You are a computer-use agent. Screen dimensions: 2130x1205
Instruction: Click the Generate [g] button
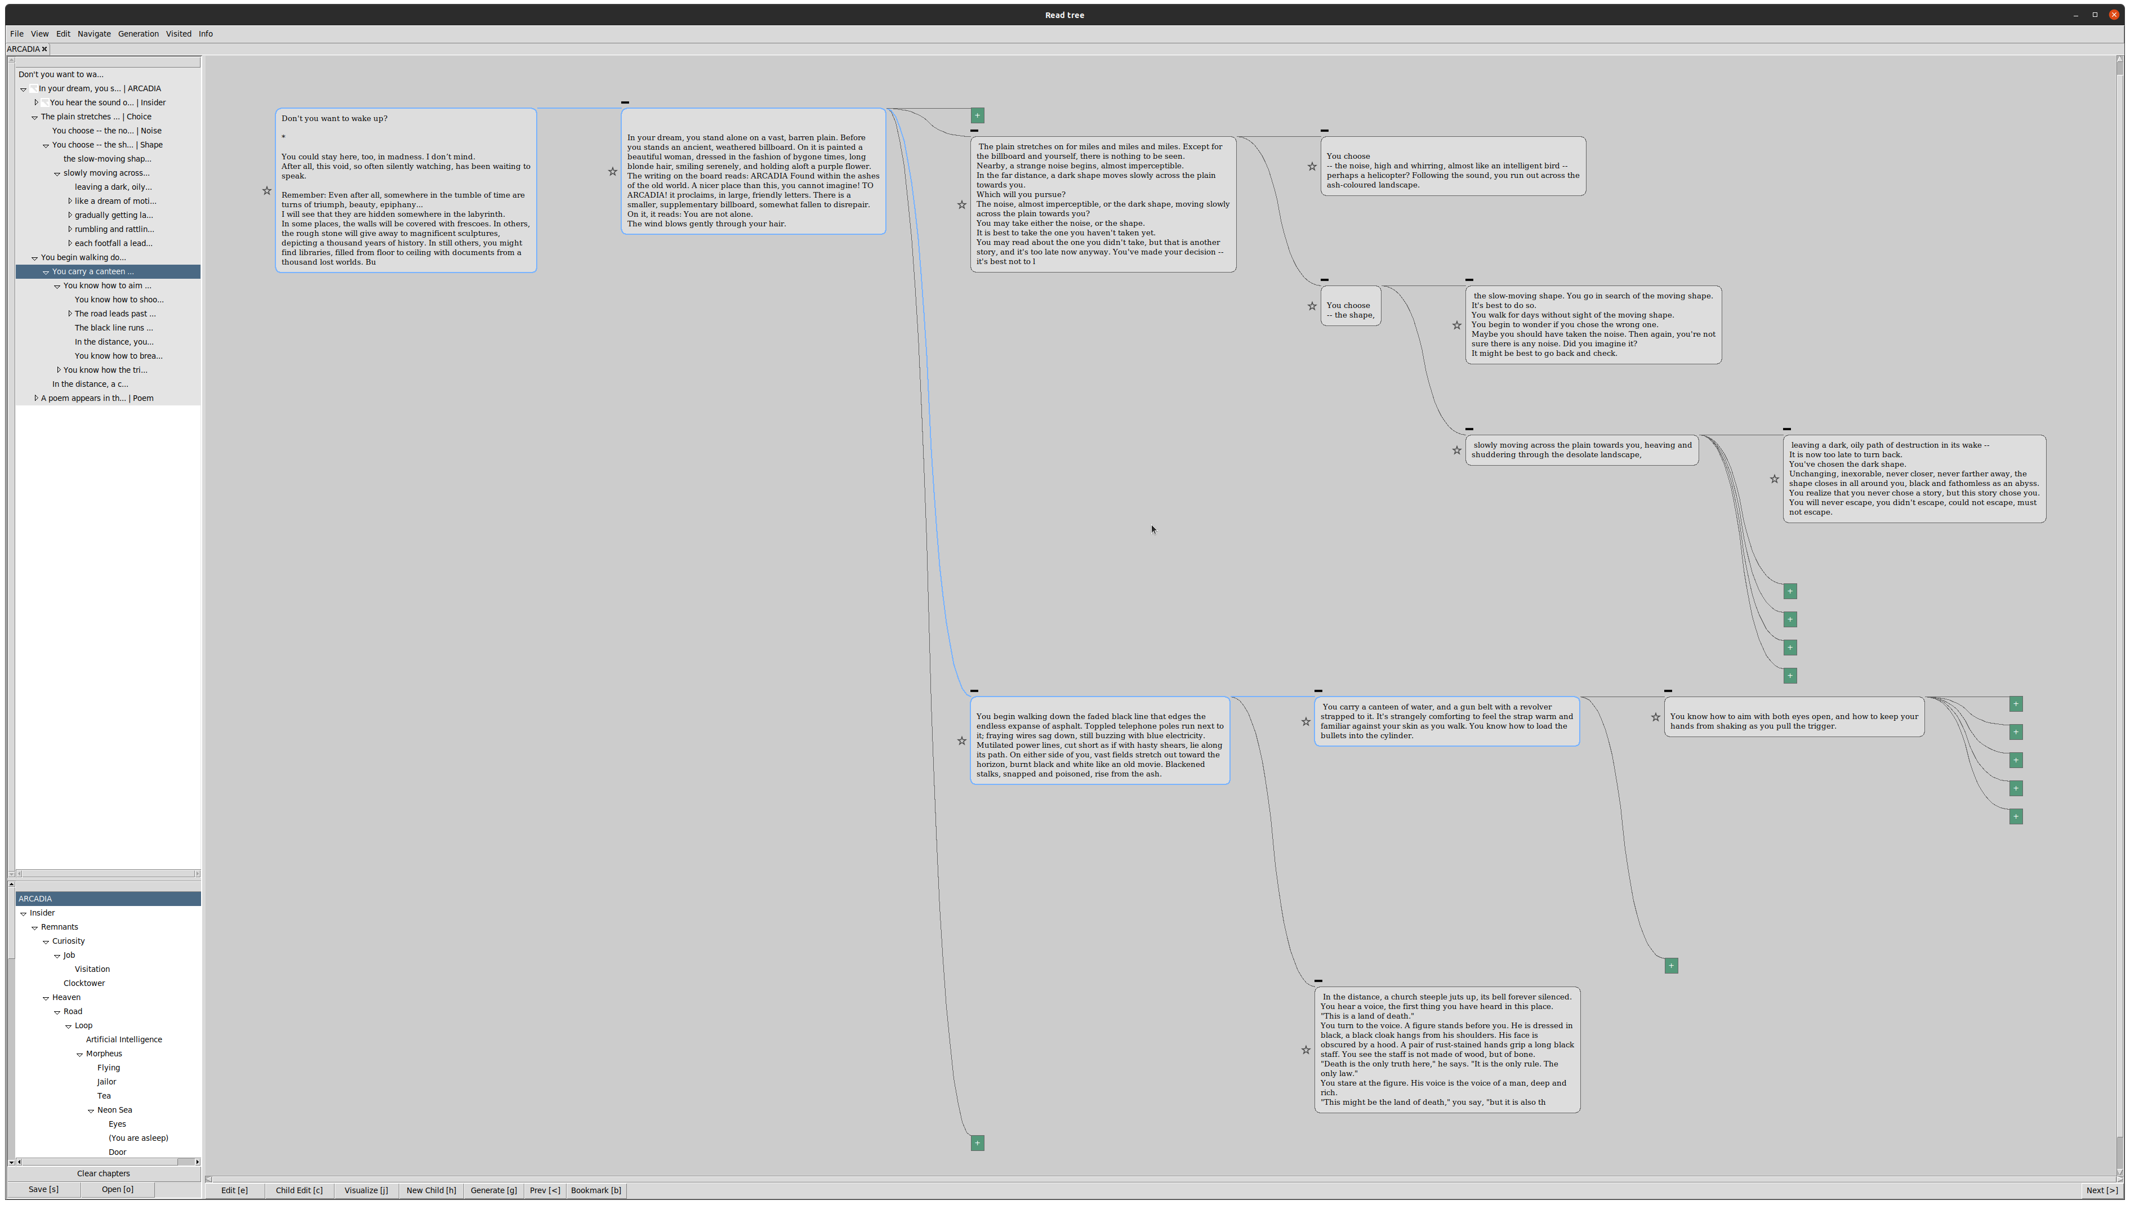tap(493, 1190)
